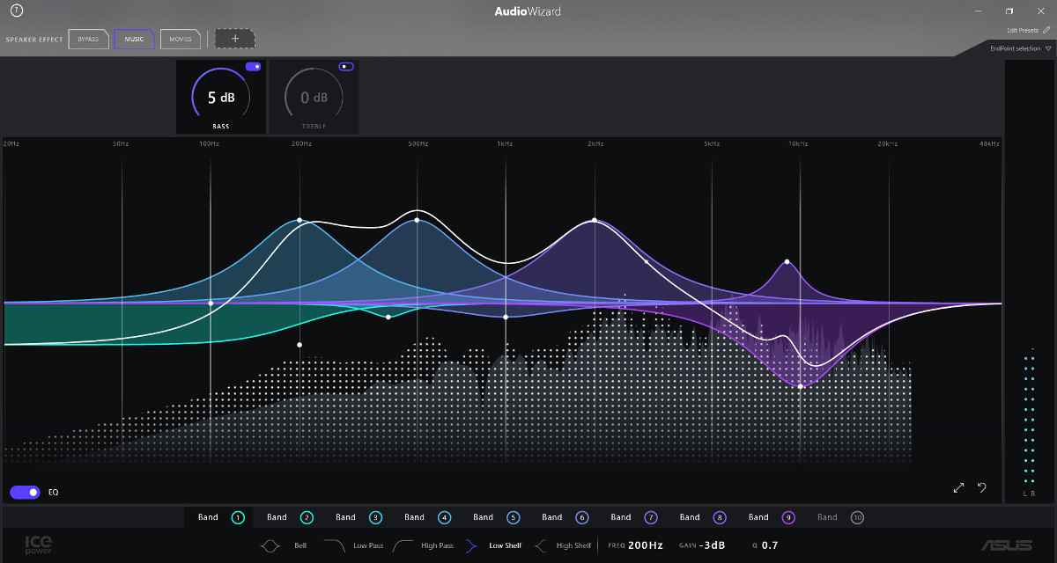The width and height of the screenshot is (1057, 563).
Task: Select the Band 5 circle
Action: coord(513,517)
